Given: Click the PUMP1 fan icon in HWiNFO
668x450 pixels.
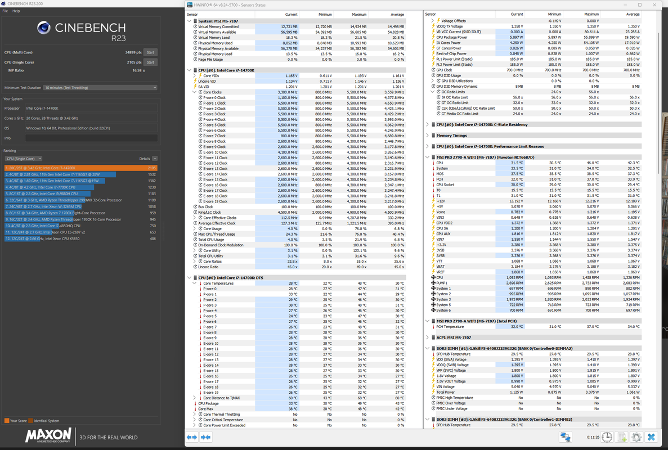Looking at the screenshot, I should (433, 283).
